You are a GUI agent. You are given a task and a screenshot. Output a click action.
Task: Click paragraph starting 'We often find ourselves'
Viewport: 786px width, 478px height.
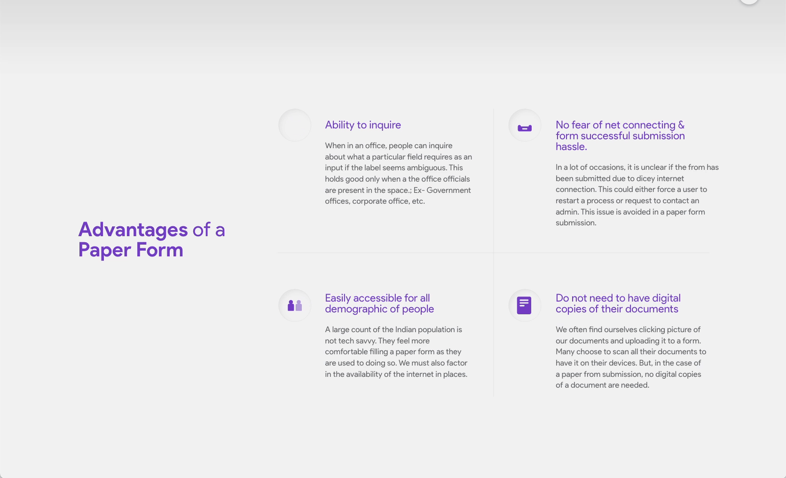pos(631,357)
